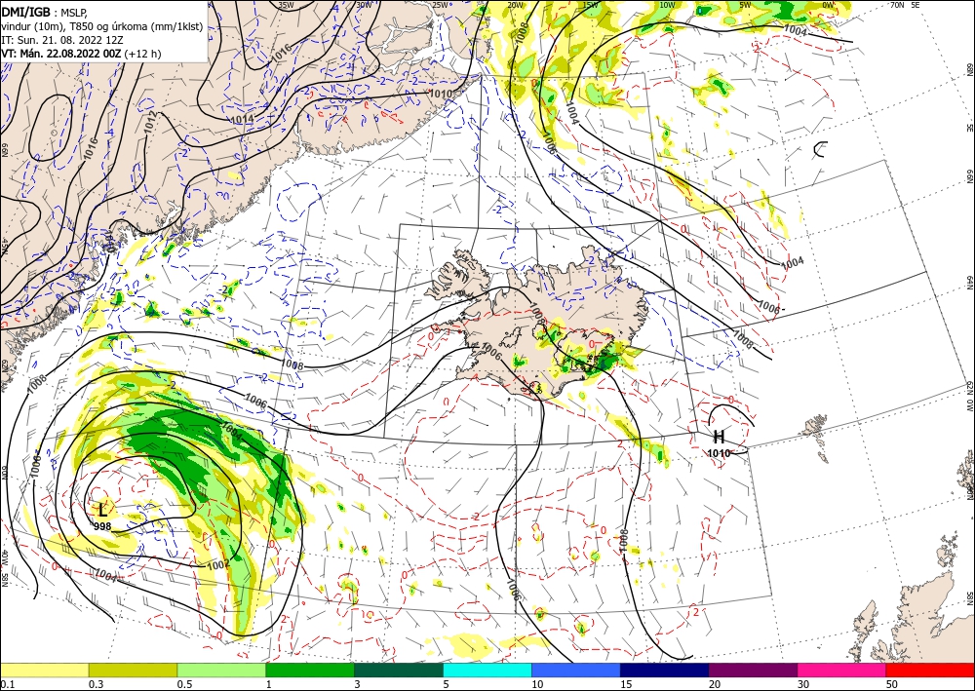This screenshot has height=691, width=975.
Task: Select the dark green 3–5 mm legend swatch
Action: (399, 670)
